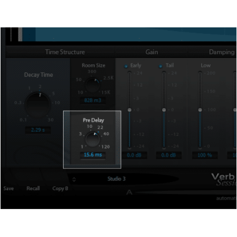Click the Early 0.0 dB value field

click(134, 155)
